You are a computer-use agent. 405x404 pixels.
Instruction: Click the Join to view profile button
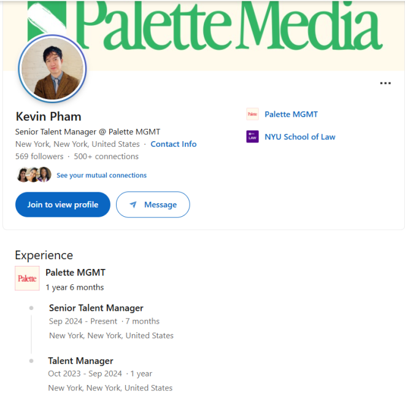point(63,204)
